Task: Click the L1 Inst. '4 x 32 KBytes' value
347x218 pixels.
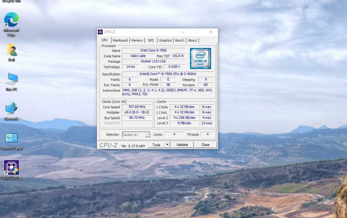Action: pyautogui.click(x=184, y=112)
